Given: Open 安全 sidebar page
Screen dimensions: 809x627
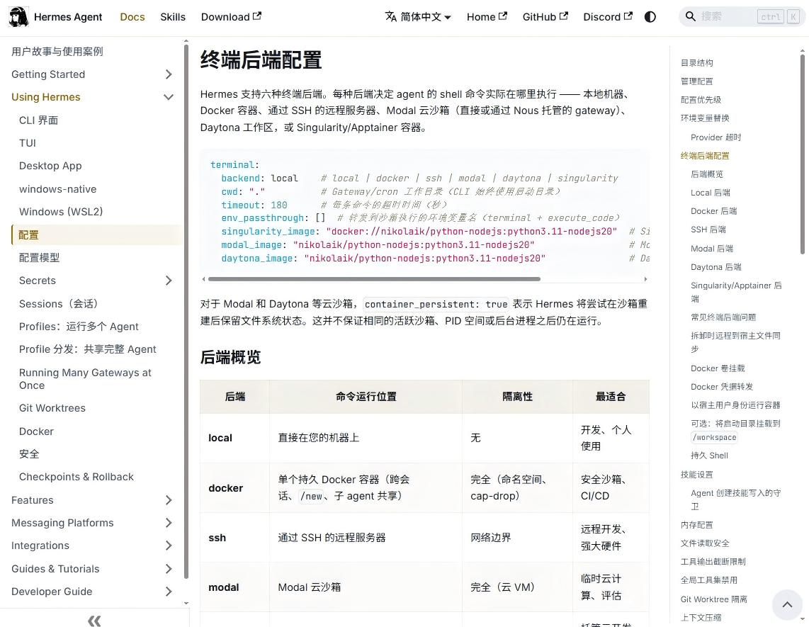Looking at the screenshot, I should [x=29, y=453].
